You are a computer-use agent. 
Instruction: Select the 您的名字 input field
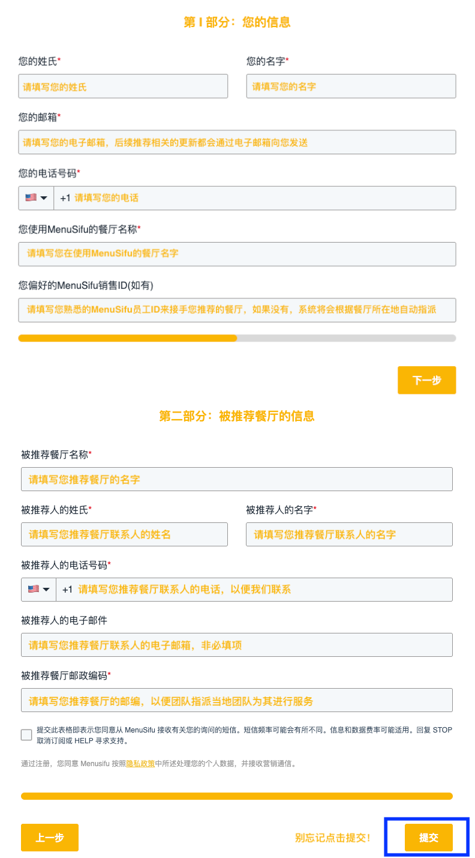(351, 86)
